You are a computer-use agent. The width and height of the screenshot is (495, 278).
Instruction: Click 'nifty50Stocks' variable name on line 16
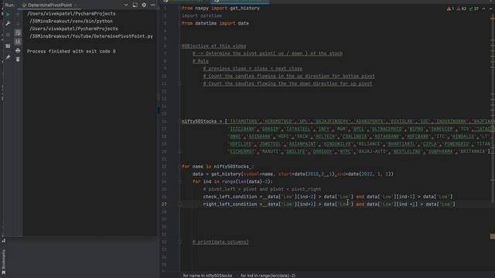pos(200,121)
